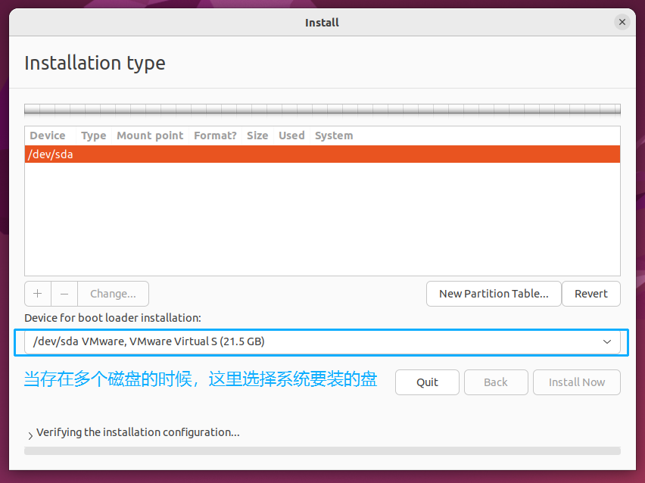This screenshot has height=483, width=645.
Task: Create a New Partition Table
Action: [x=494, y=294]
